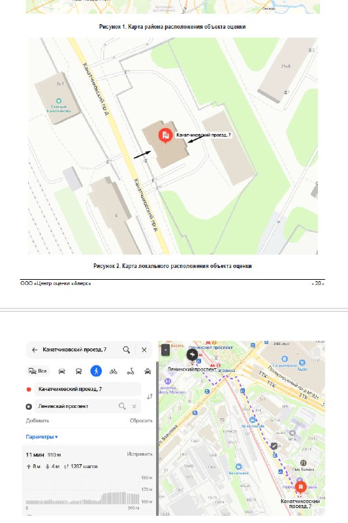
Task: Click the Исправить link
Action: (x=140, y=454)
